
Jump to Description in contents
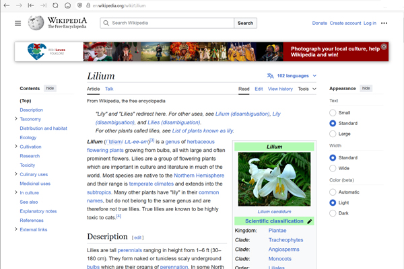coord(32,110)
